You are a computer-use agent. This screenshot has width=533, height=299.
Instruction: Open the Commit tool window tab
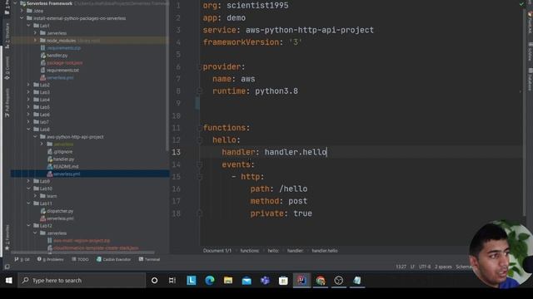point(7,68)
